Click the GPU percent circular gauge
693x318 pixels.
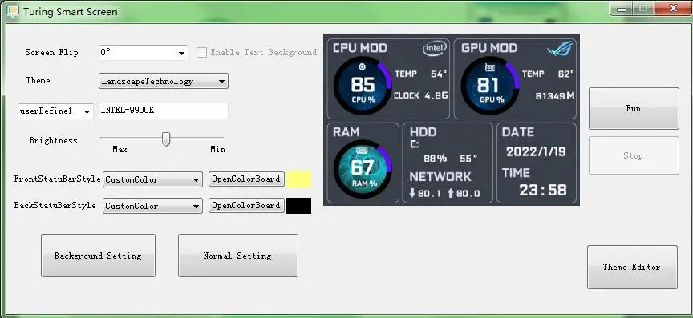pos(490,85)
